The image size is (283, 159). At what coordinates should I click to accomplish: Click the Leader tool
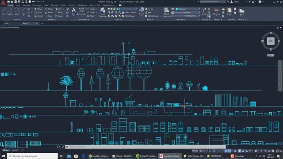click(x=91, y=12)
